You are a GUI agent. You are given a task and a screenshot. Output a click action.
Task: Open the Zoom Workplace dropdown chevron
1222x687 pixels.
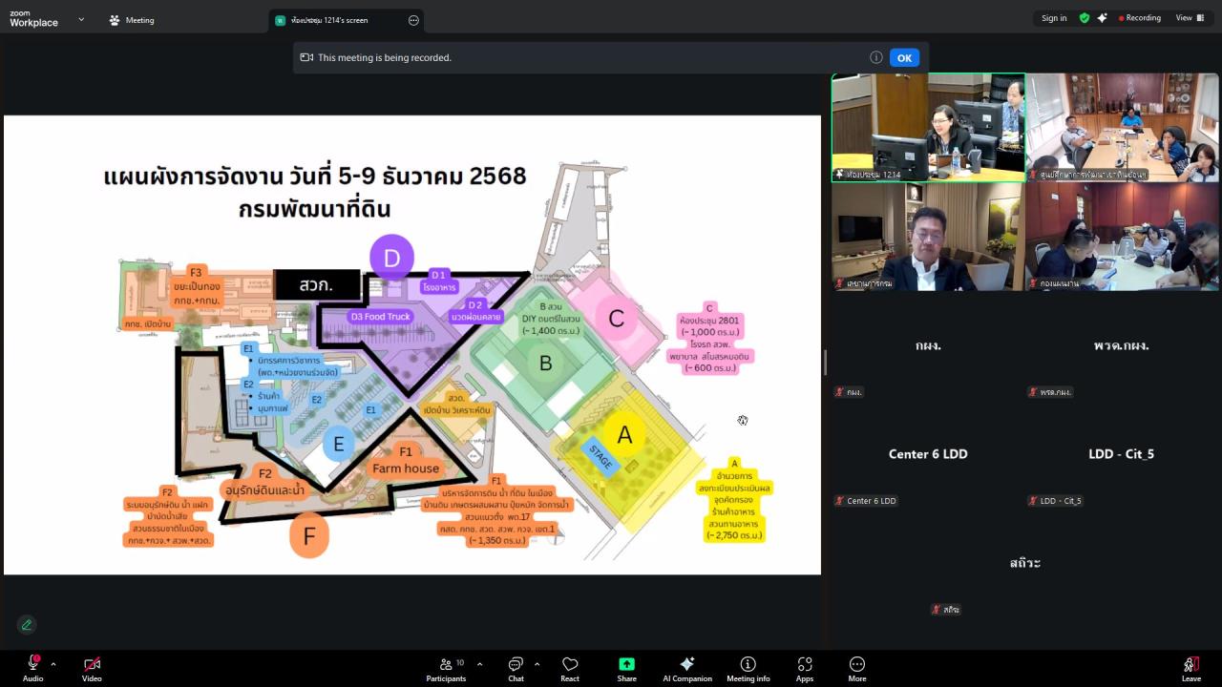click(x=81, y=19)
